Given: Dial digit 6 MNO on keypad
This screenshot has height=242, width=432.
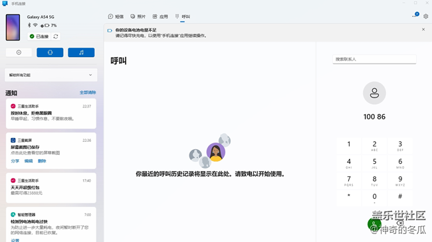Looking at the screenshot, I should pos(400,163).
